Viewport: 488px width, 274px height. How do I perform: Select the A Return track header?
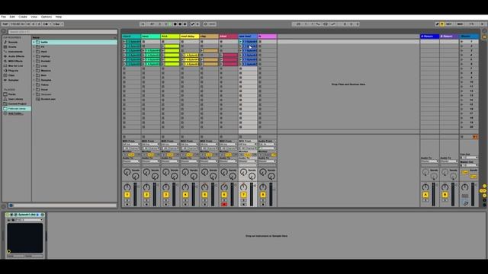tap(429, 37)
